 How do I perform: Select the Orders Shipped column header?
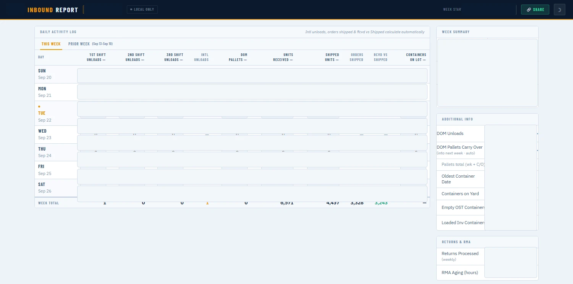point(357,57)
